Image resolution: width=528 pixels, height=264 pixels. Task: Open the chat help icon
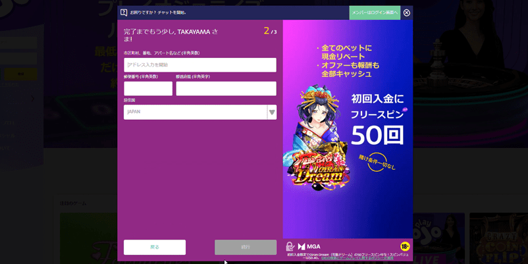(124, 13)
